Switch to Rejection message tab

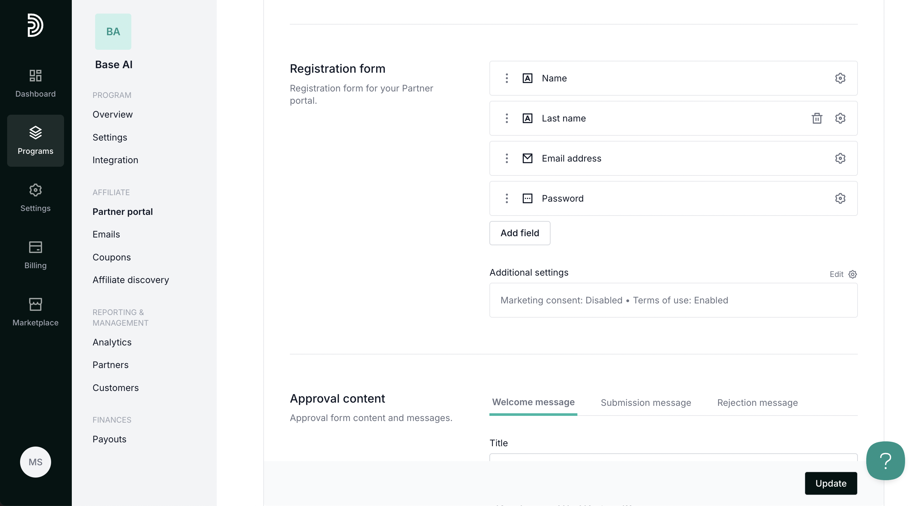point(757,402)
